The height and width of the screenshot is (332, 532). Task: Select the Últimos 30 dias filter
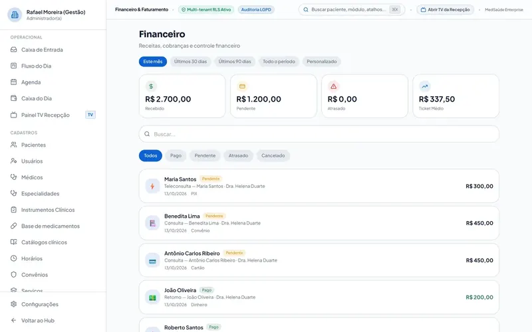[x=190, y=61]
